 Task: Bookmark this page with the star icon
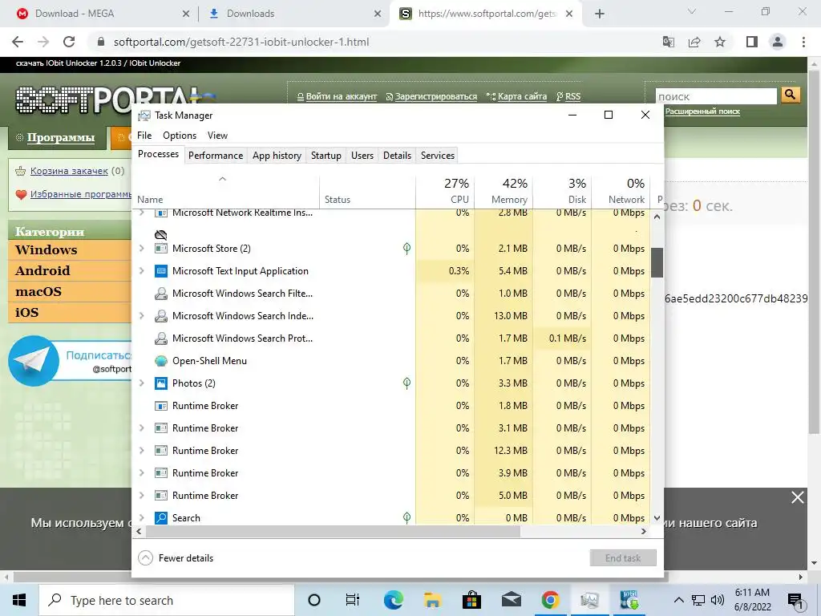[x=720, y=42]
